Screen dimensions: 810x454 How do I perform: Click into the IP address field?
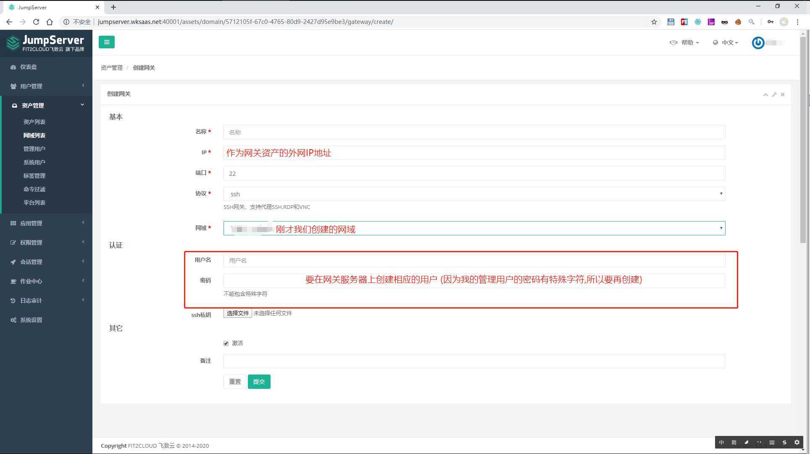pyautogui.click(x=474, y=153)
